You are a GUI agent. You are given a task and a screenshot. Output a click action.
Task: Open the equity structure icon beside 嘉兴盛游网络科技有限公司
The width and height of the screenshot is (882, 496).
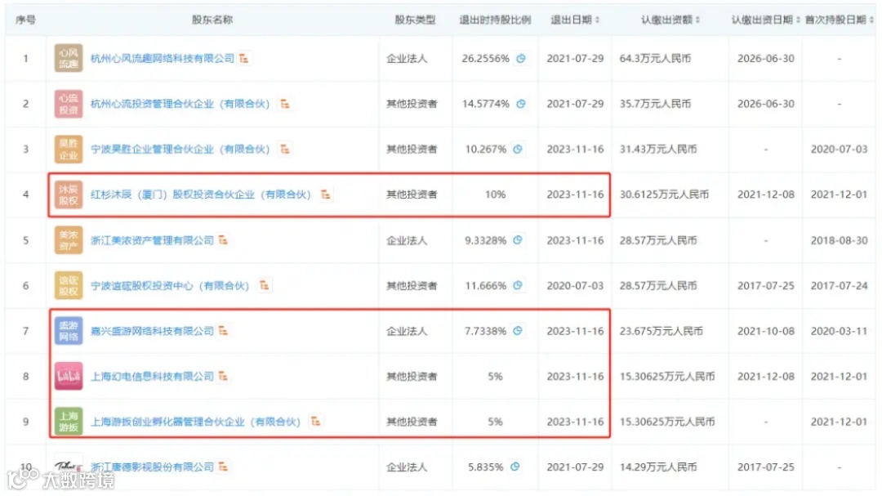click(223, 331)
